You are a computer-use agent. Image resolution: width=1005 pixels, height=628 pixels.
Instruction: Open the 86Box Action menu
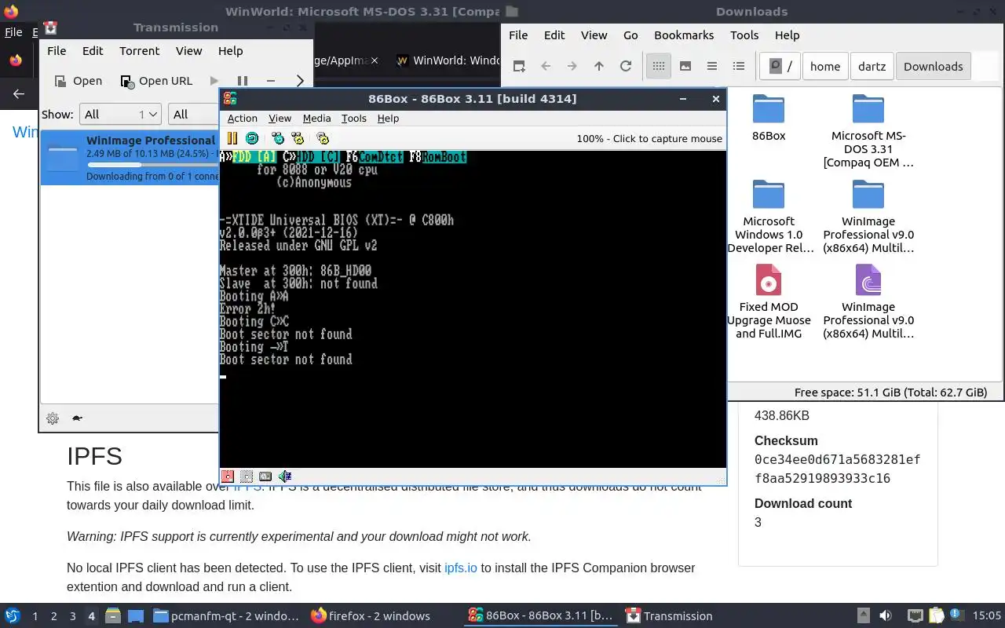point(243,118)
